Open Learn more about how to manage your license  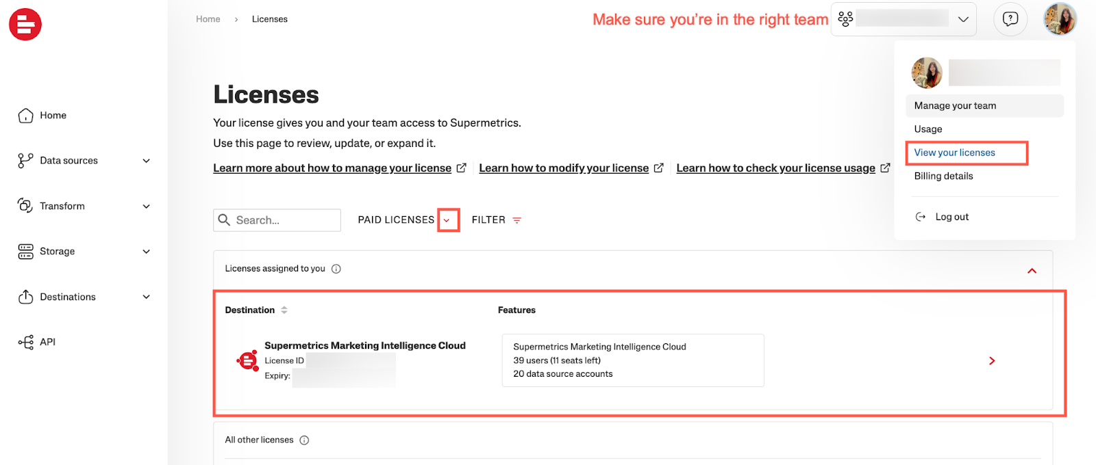pos(332,168)
